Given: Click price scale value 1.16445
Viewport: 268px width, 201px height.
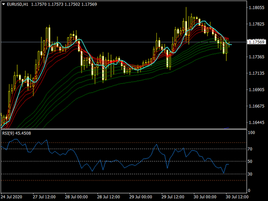Looking at the screenshot, I should click(257, 122).
